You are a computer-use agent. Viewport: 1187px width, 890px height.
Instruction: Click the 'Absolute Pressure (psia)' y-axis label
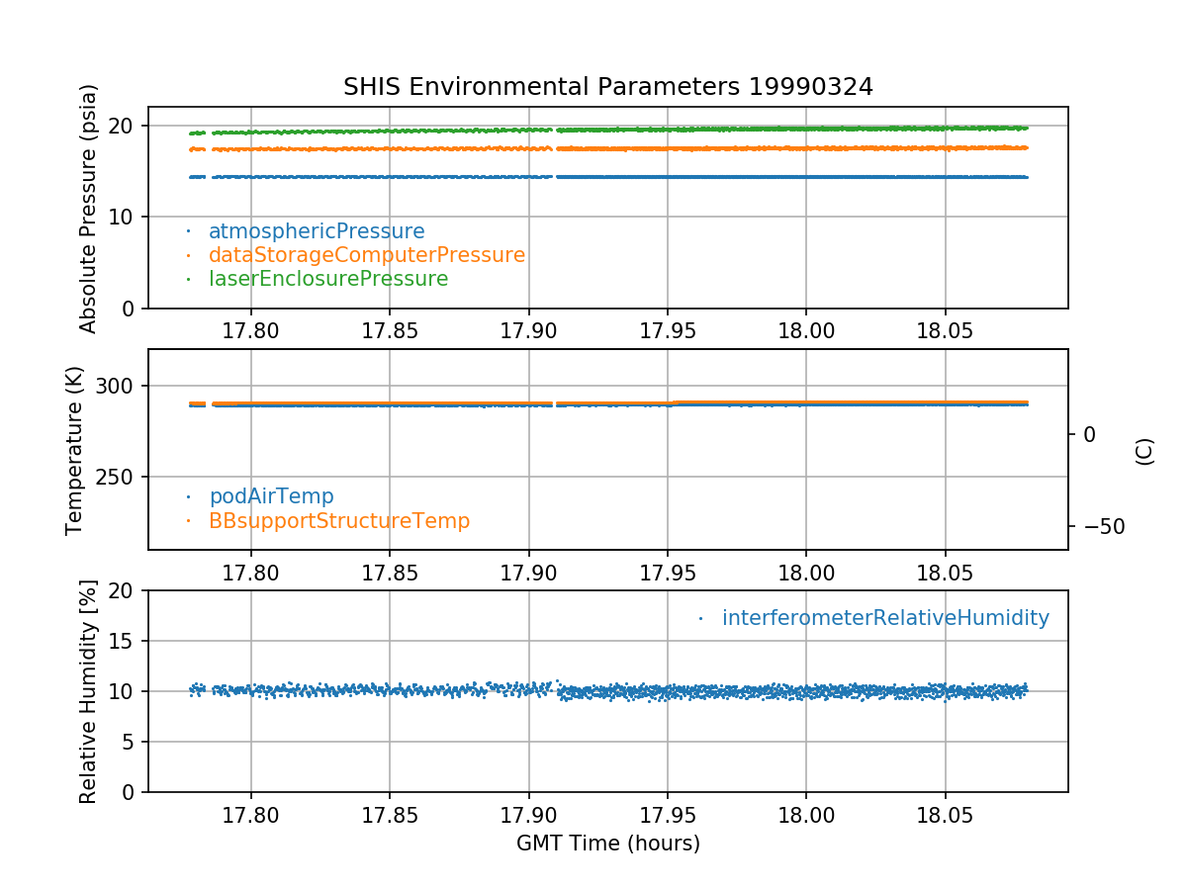coord(88,208)
